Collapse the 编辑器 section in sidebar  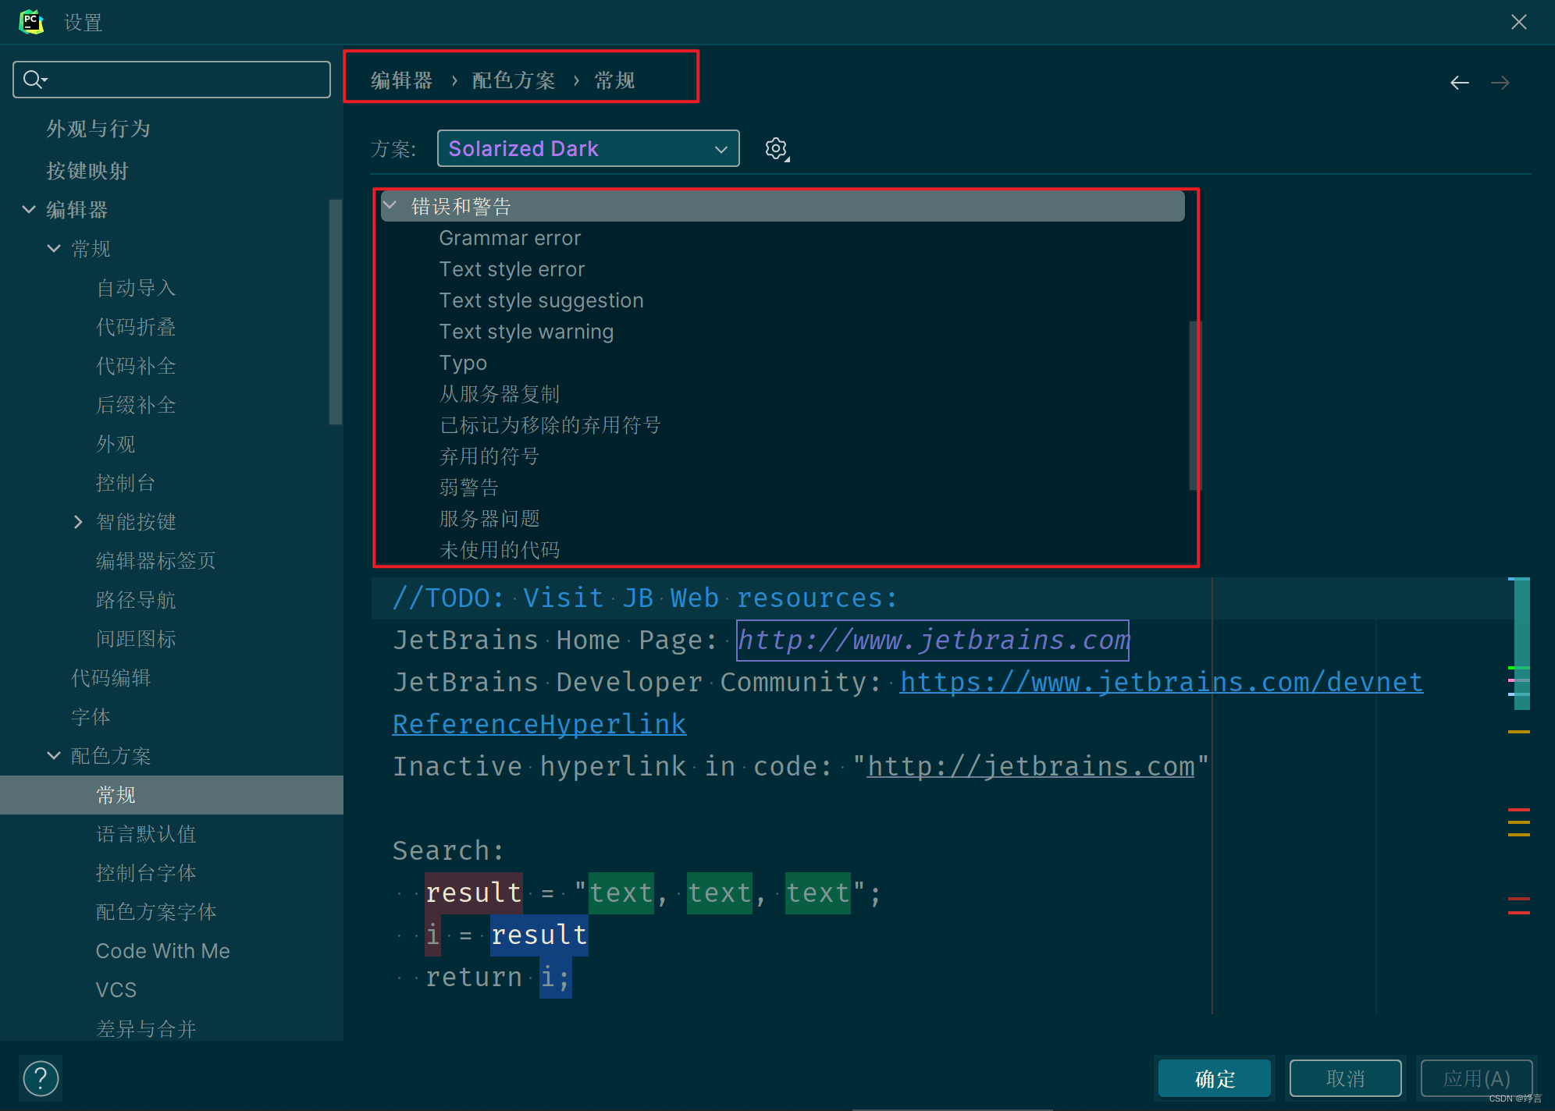(29, 210)
